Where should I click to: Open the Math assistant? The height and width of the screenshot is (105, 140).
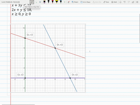coord(114,2)
